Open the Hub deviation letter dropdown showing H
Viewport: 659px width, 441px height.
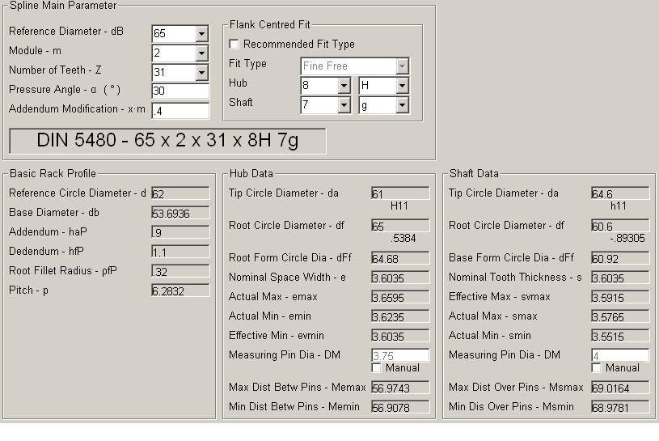click(402, 86)
